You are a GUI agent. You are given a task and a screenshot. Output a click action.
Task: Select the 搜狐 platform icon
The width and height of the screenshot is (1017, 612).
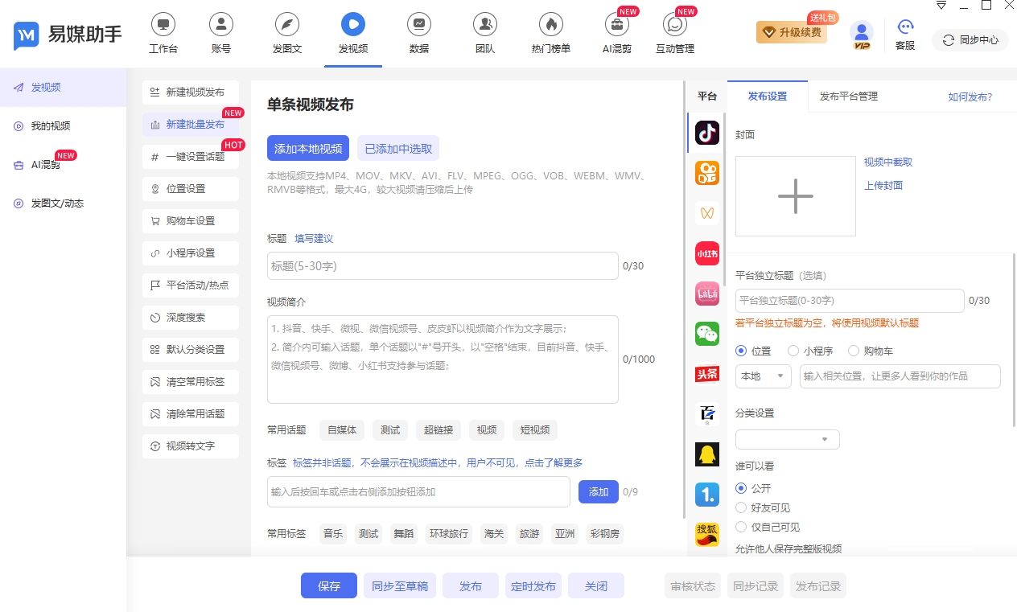706,535
